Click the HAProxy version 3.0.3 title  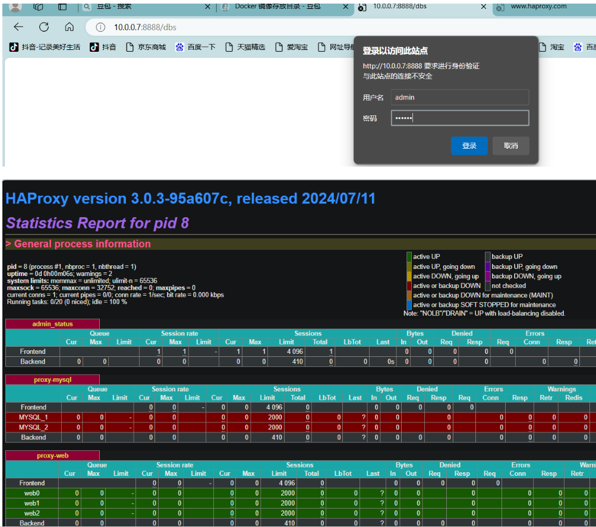click(190, 199)
